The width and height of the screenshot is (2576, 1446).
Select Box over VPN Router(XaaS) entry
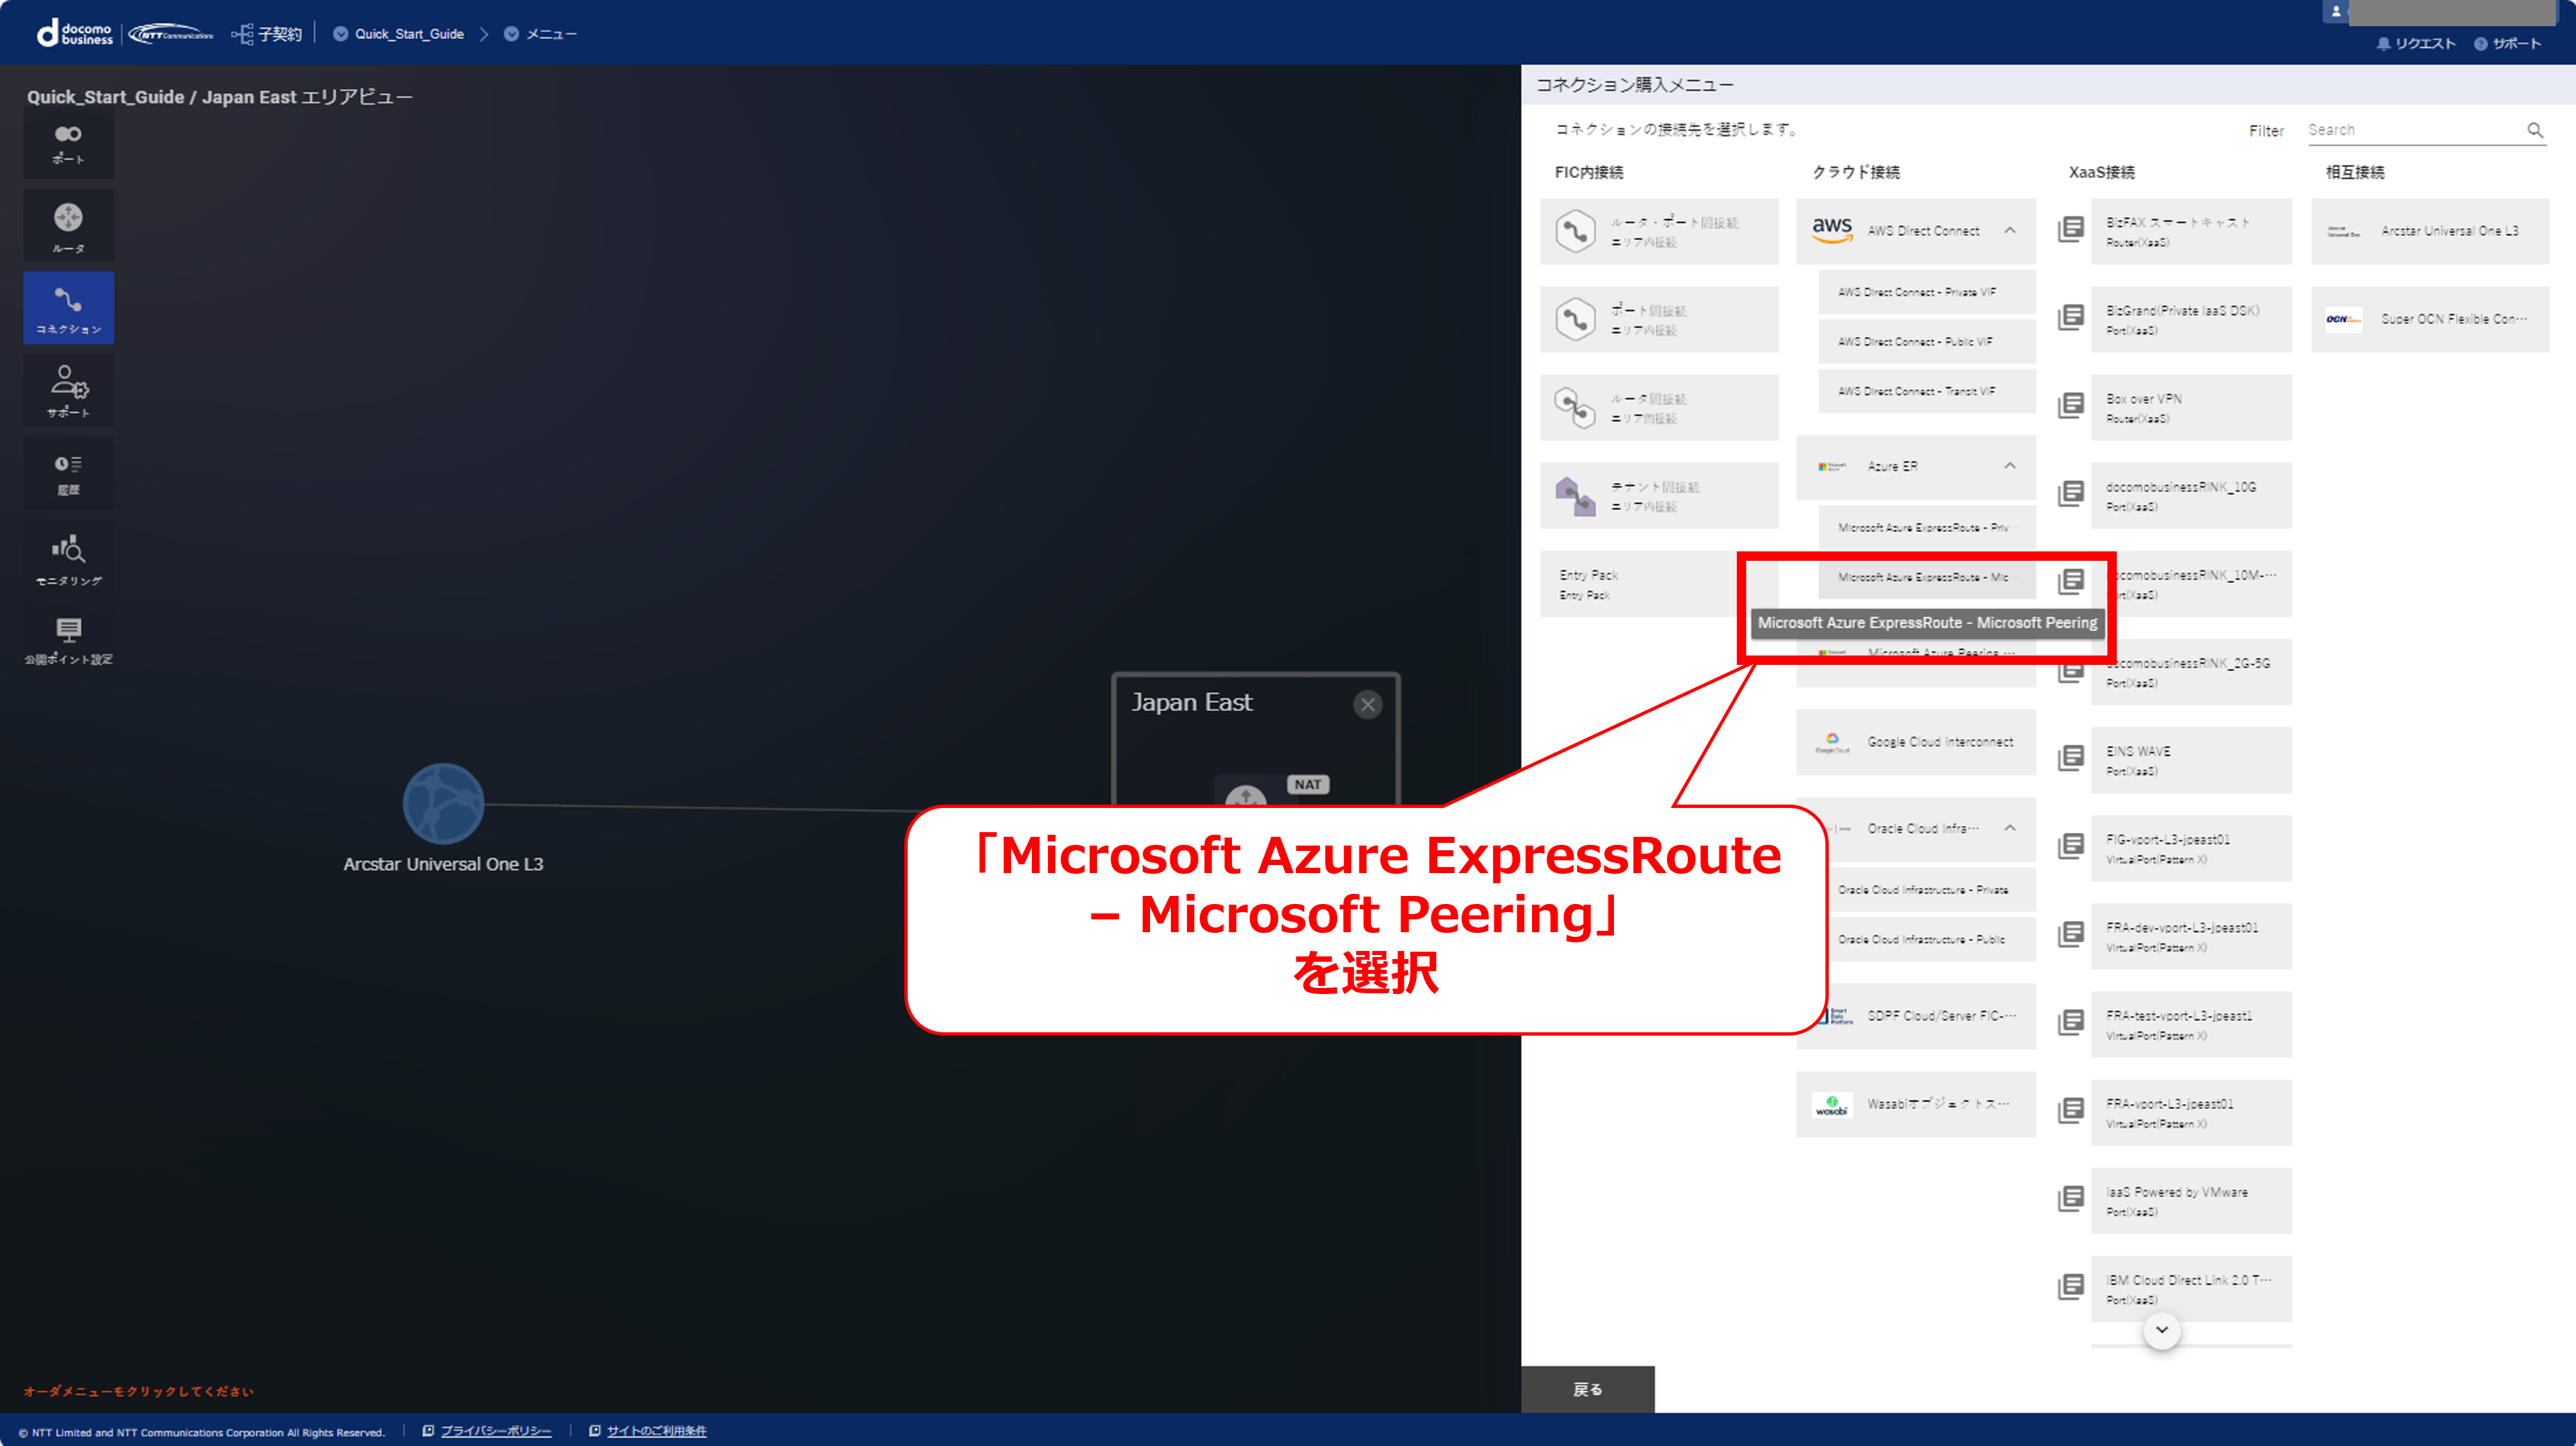[2191, 407]
